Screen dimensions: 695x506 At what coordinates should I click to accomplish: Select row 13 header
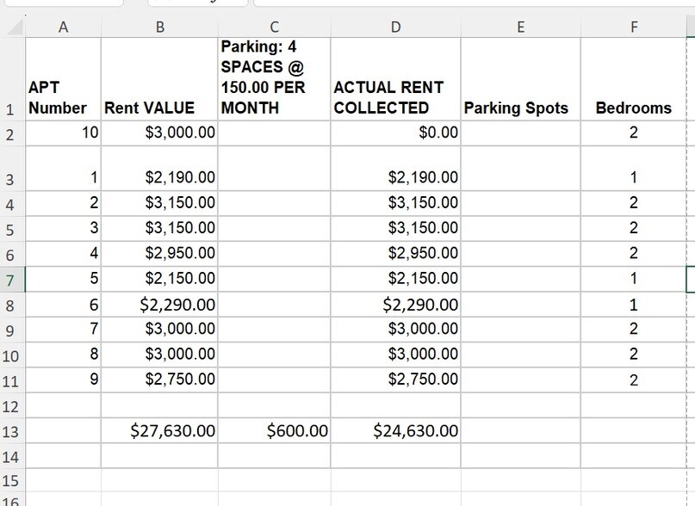coord(11,431)
